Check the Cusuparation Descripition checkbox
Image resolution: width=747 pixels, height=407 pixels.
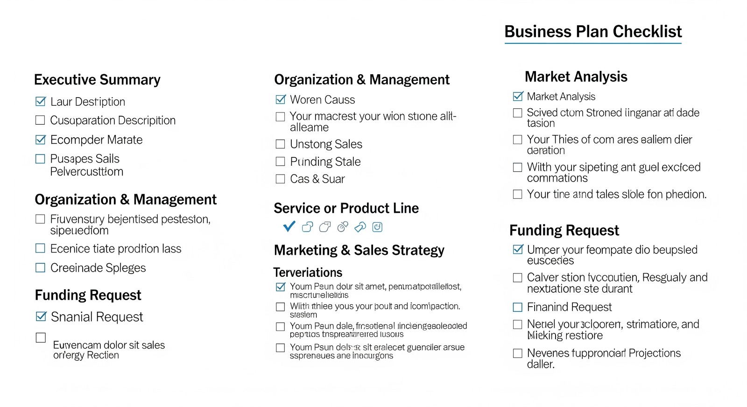point(40,120)
